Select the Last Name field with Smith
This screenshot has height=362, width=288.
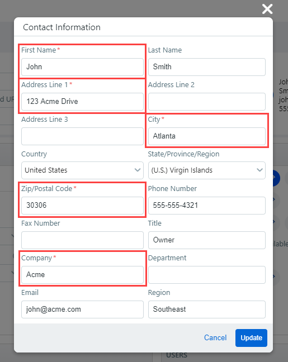pyautogui.click(x=207, y=67)
